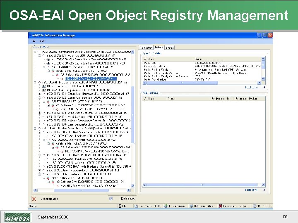Select the 'MD: FCEU S/W V1.00' tree row
This screenshot has height=223, width=298.
pos(87,109)
